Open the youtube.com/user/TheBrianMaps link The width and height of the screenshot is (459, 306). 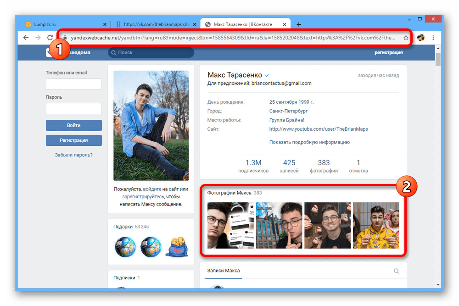point(319,129)
